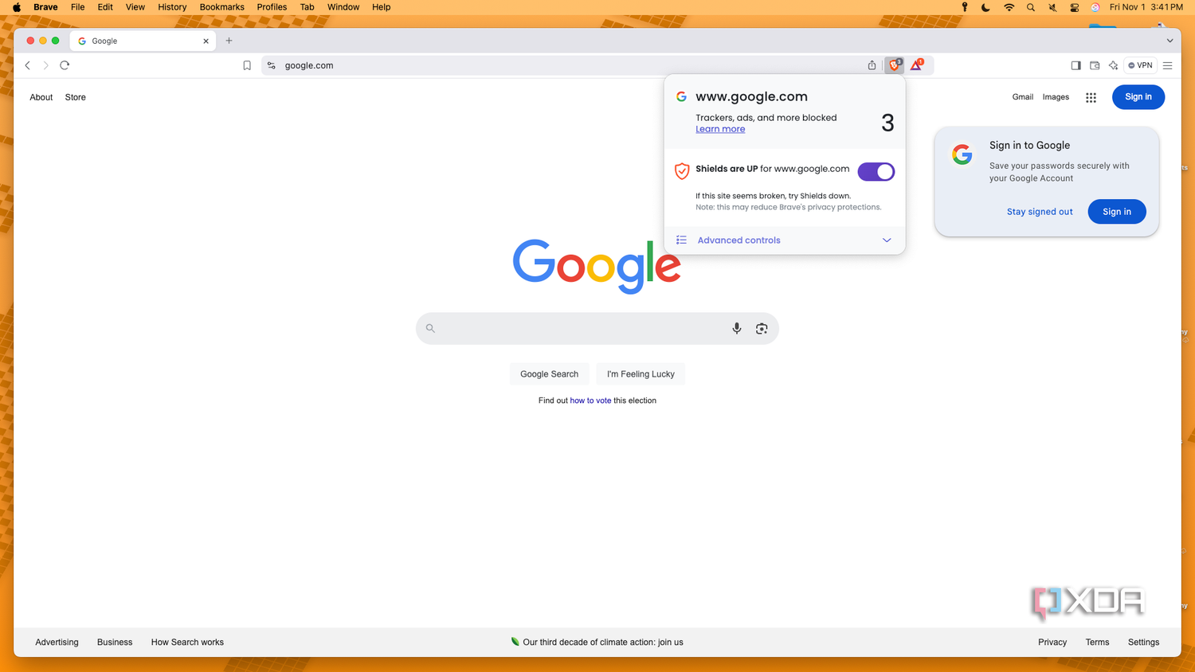Open site settings icon beside google.com
Image resolution: width=1195 pixels, height=672 pixels.
point(272,65)
